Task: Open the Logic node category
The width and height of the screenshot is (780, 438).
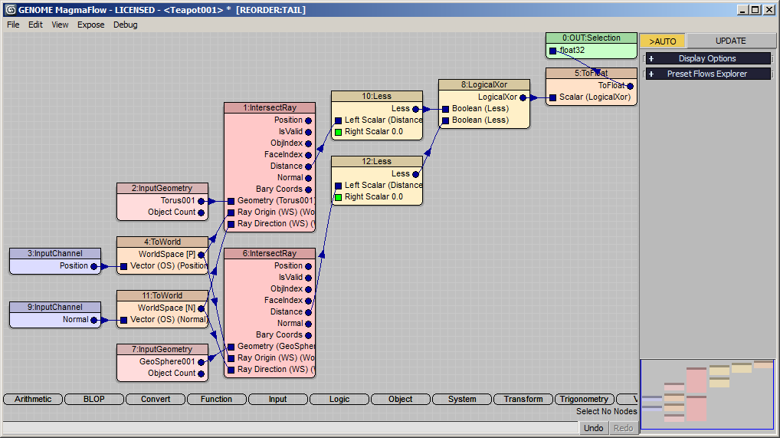Action: pyautogui.click(x=339, y=399)
